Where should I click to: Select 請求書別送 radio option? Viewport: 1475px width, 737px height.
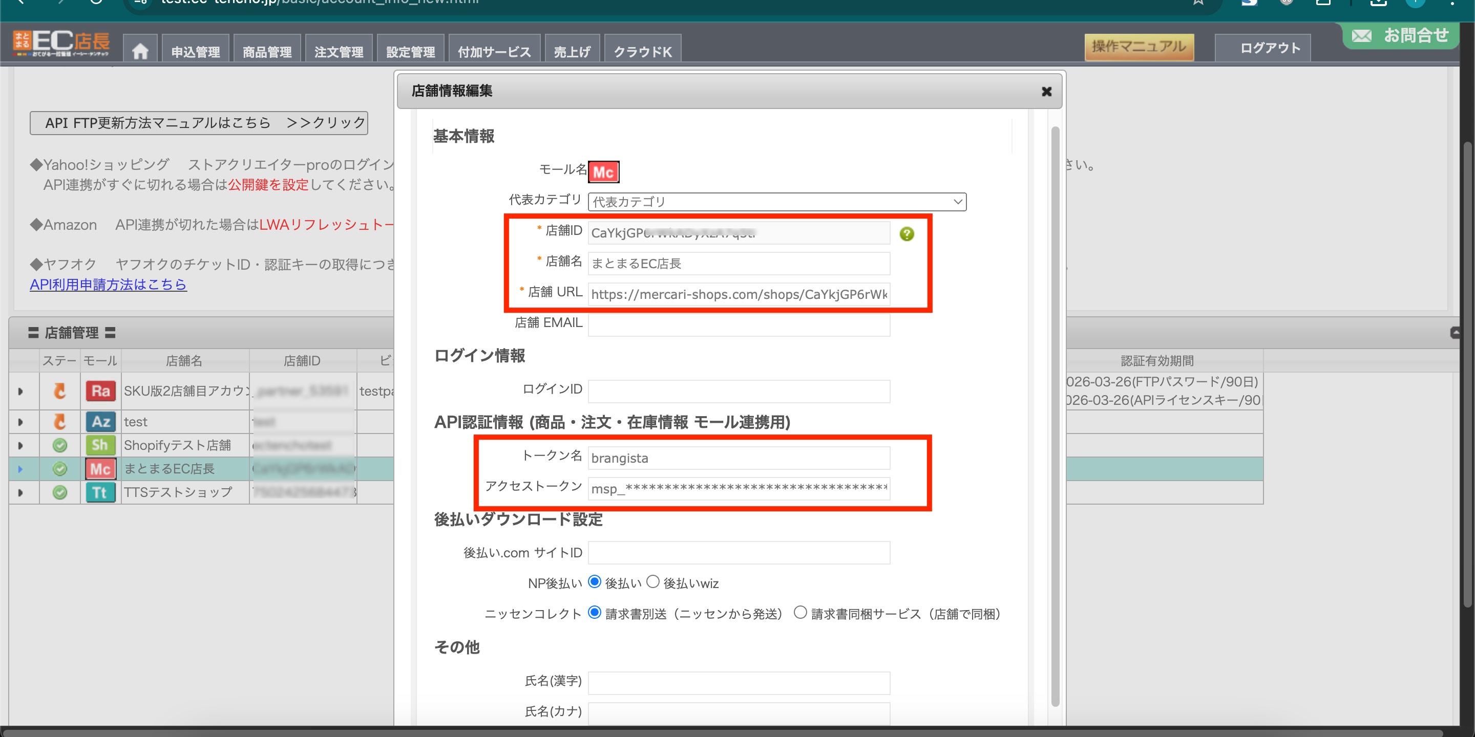[595, 613]
